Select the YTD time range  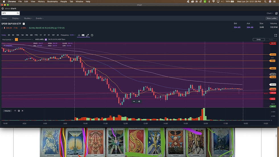pyautogui.click(x=36, y=35)
